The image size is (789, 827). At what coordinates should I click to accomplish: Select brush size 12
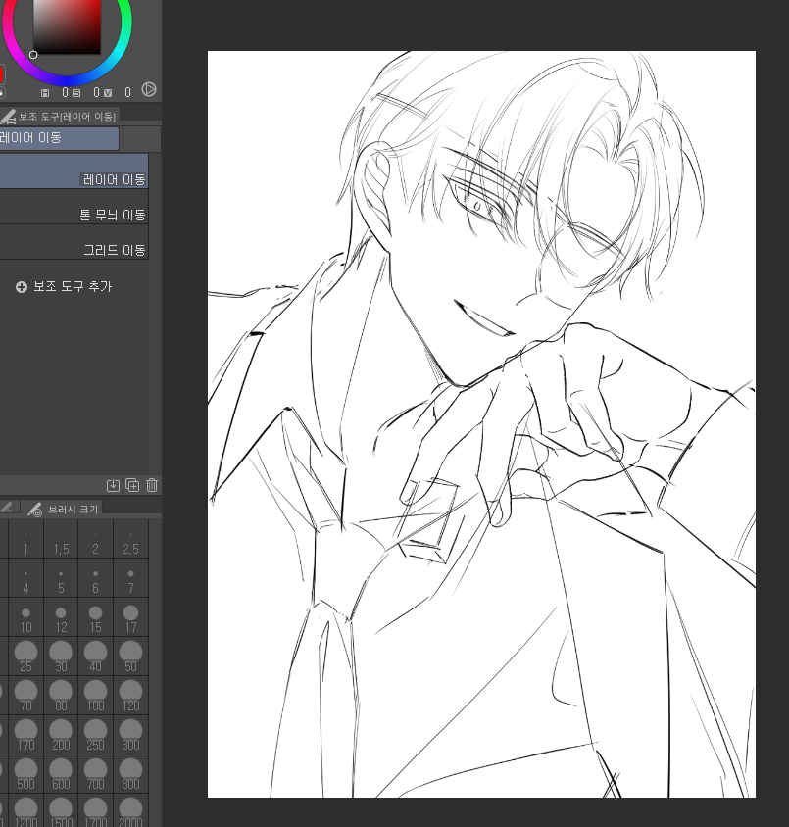(x=61, y=617)
